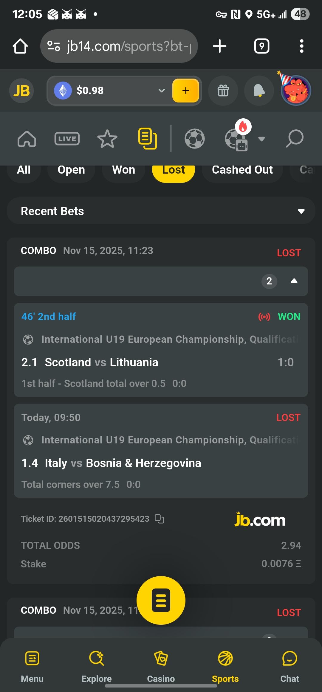Show Open bets filter

click(x=71, y=170)
